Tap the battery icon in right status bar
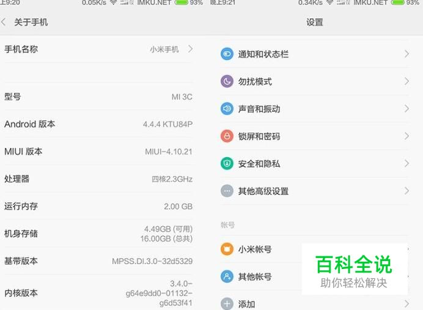This screenshot has height=310, width=423. tap(397, 2)
